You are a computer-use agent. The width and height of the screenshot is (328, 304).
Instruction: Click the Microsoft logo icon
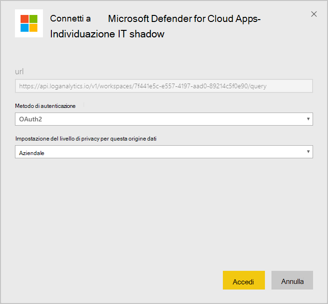(x=29, y=23)
